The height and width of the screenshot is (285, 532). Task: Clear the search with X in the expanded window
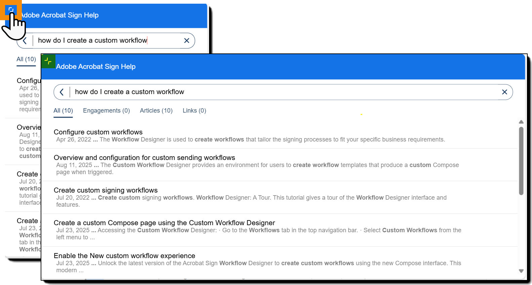click(x=504, y=92)
